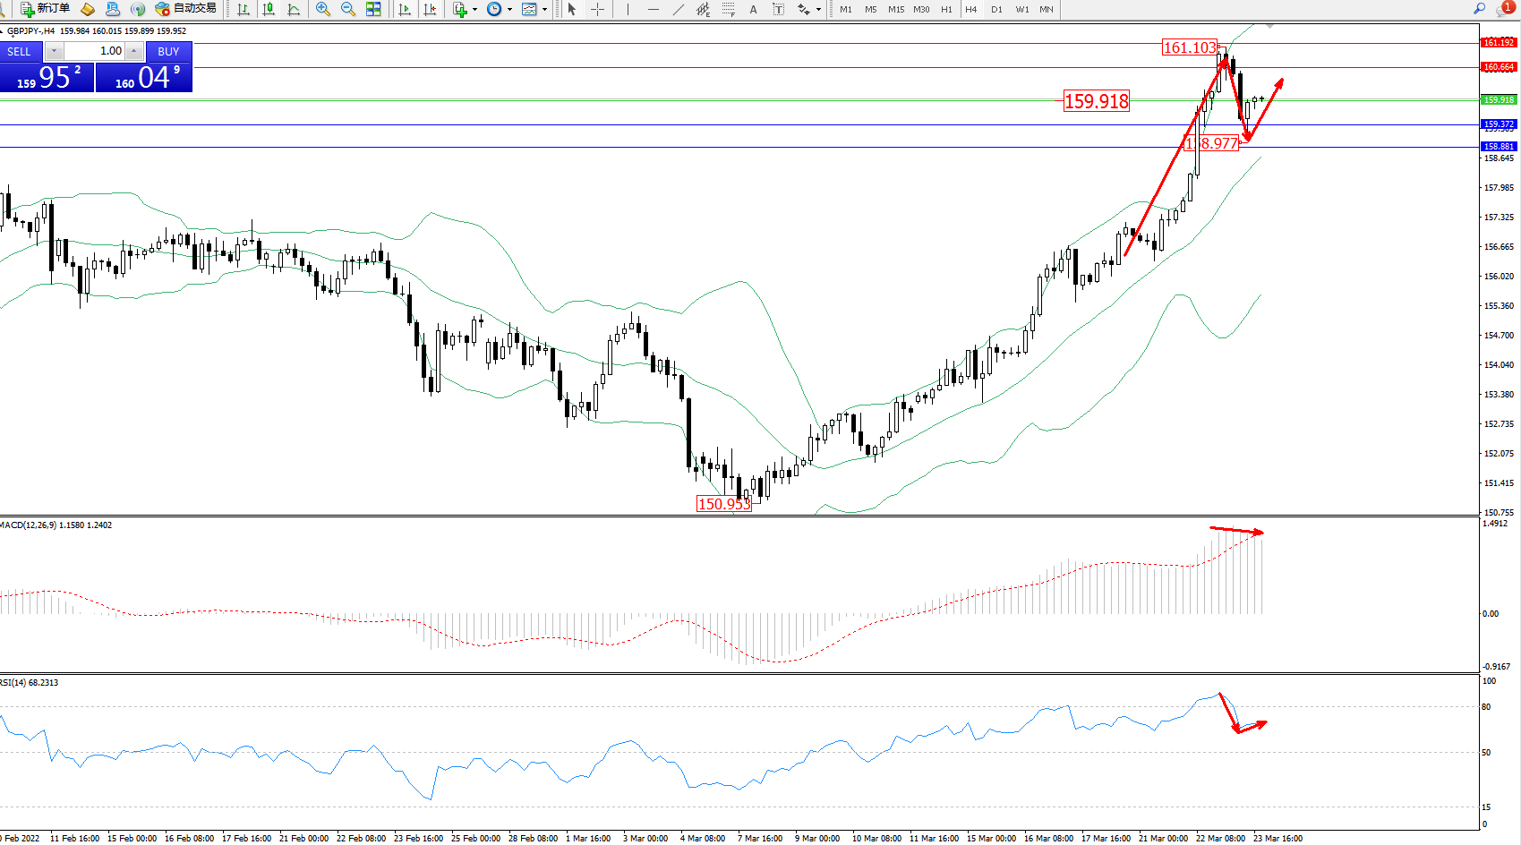Pick the Fibonacci retracement tool

(x=729, y=9)
